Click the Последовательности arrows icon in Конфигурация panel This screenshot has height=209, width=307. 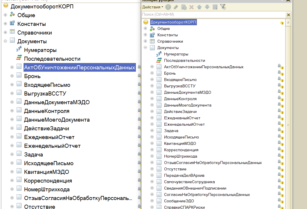click(159, 60)
